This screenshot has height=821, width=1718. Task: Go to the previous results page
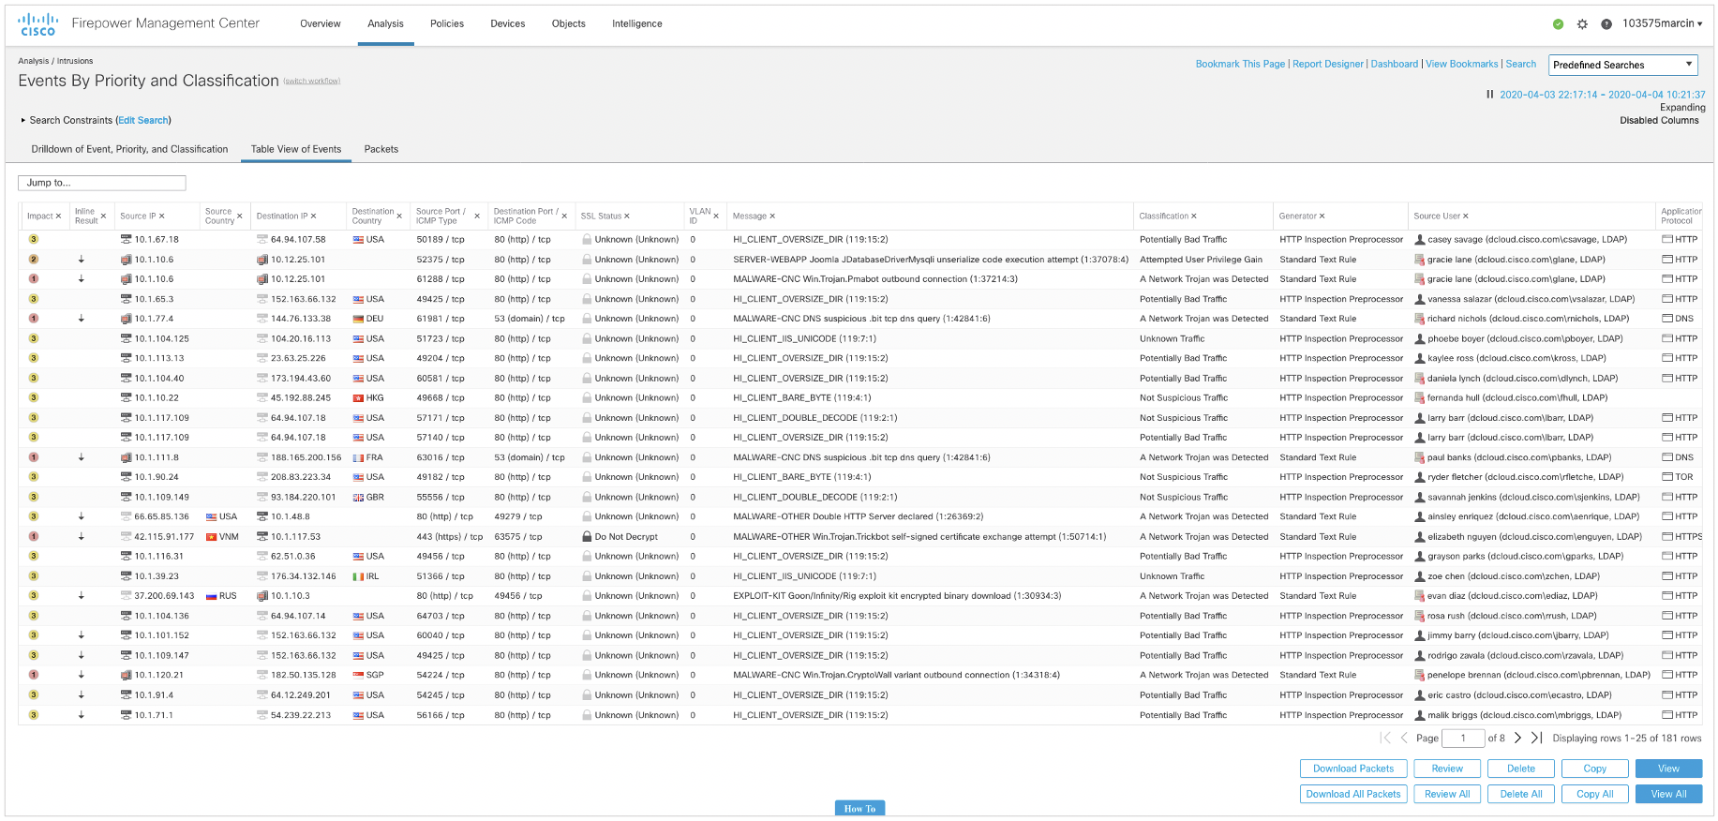click(1404, 738)
